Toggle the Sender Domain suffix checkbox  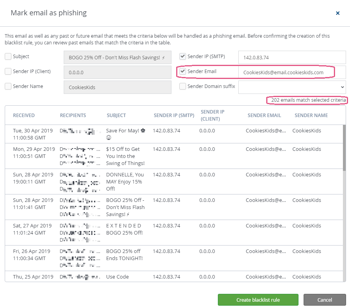point(183,86)
